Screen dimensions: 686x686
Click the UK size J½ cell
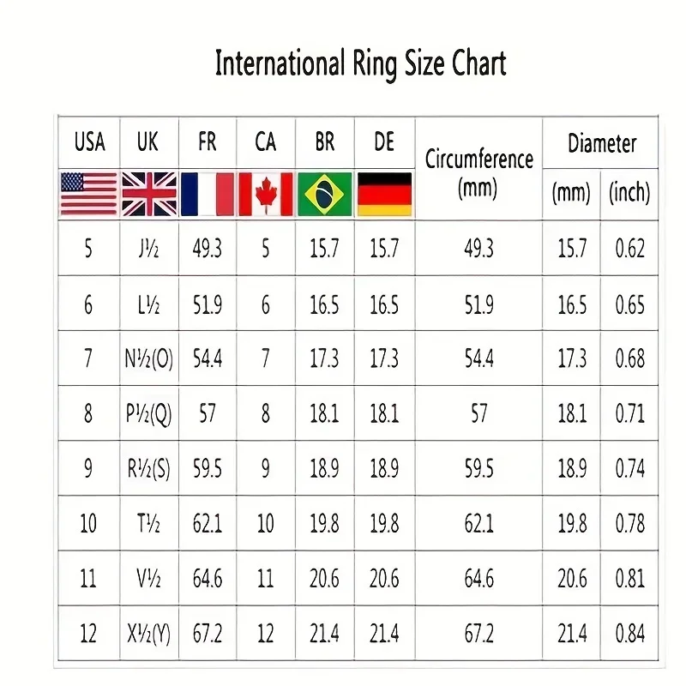[x=148, y=249]
